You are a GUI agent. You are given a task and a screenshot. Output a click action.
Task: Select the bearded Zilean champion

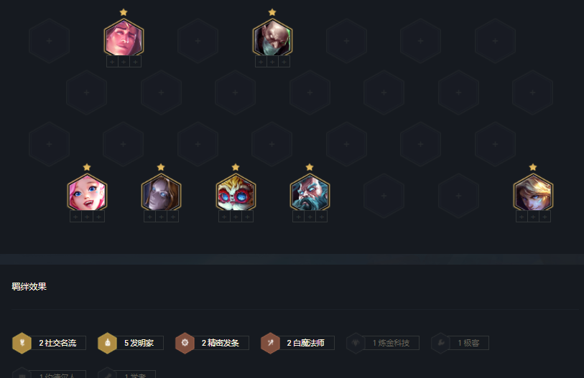tap(310, 193)
